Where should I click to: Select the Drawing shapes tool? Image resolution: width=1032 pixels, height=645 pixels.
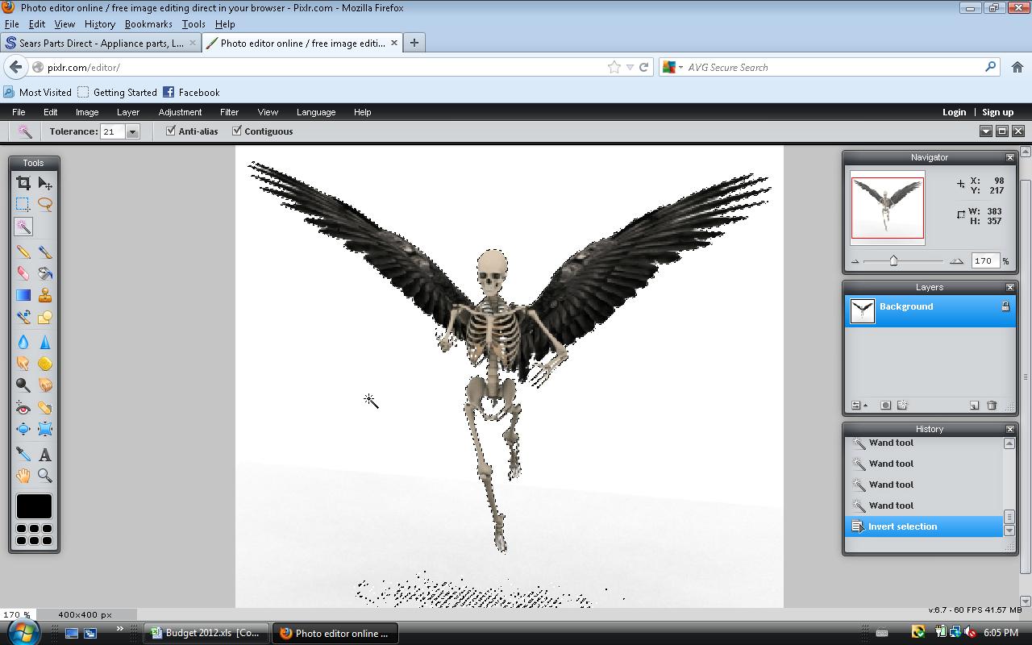coord(45,318)
